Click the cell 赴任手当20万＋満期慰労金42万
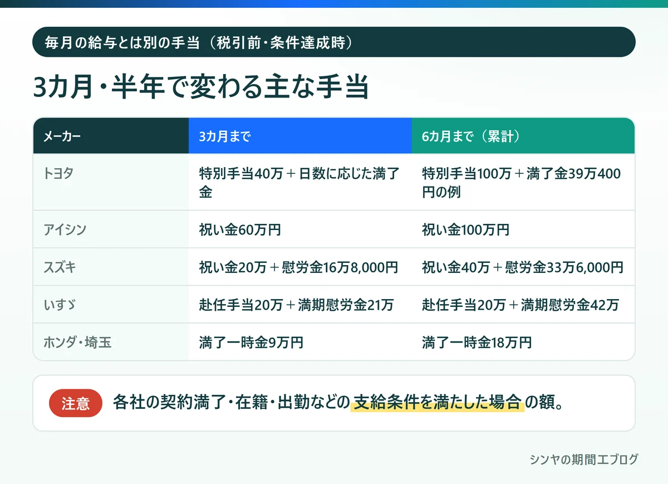 (523, 305)
